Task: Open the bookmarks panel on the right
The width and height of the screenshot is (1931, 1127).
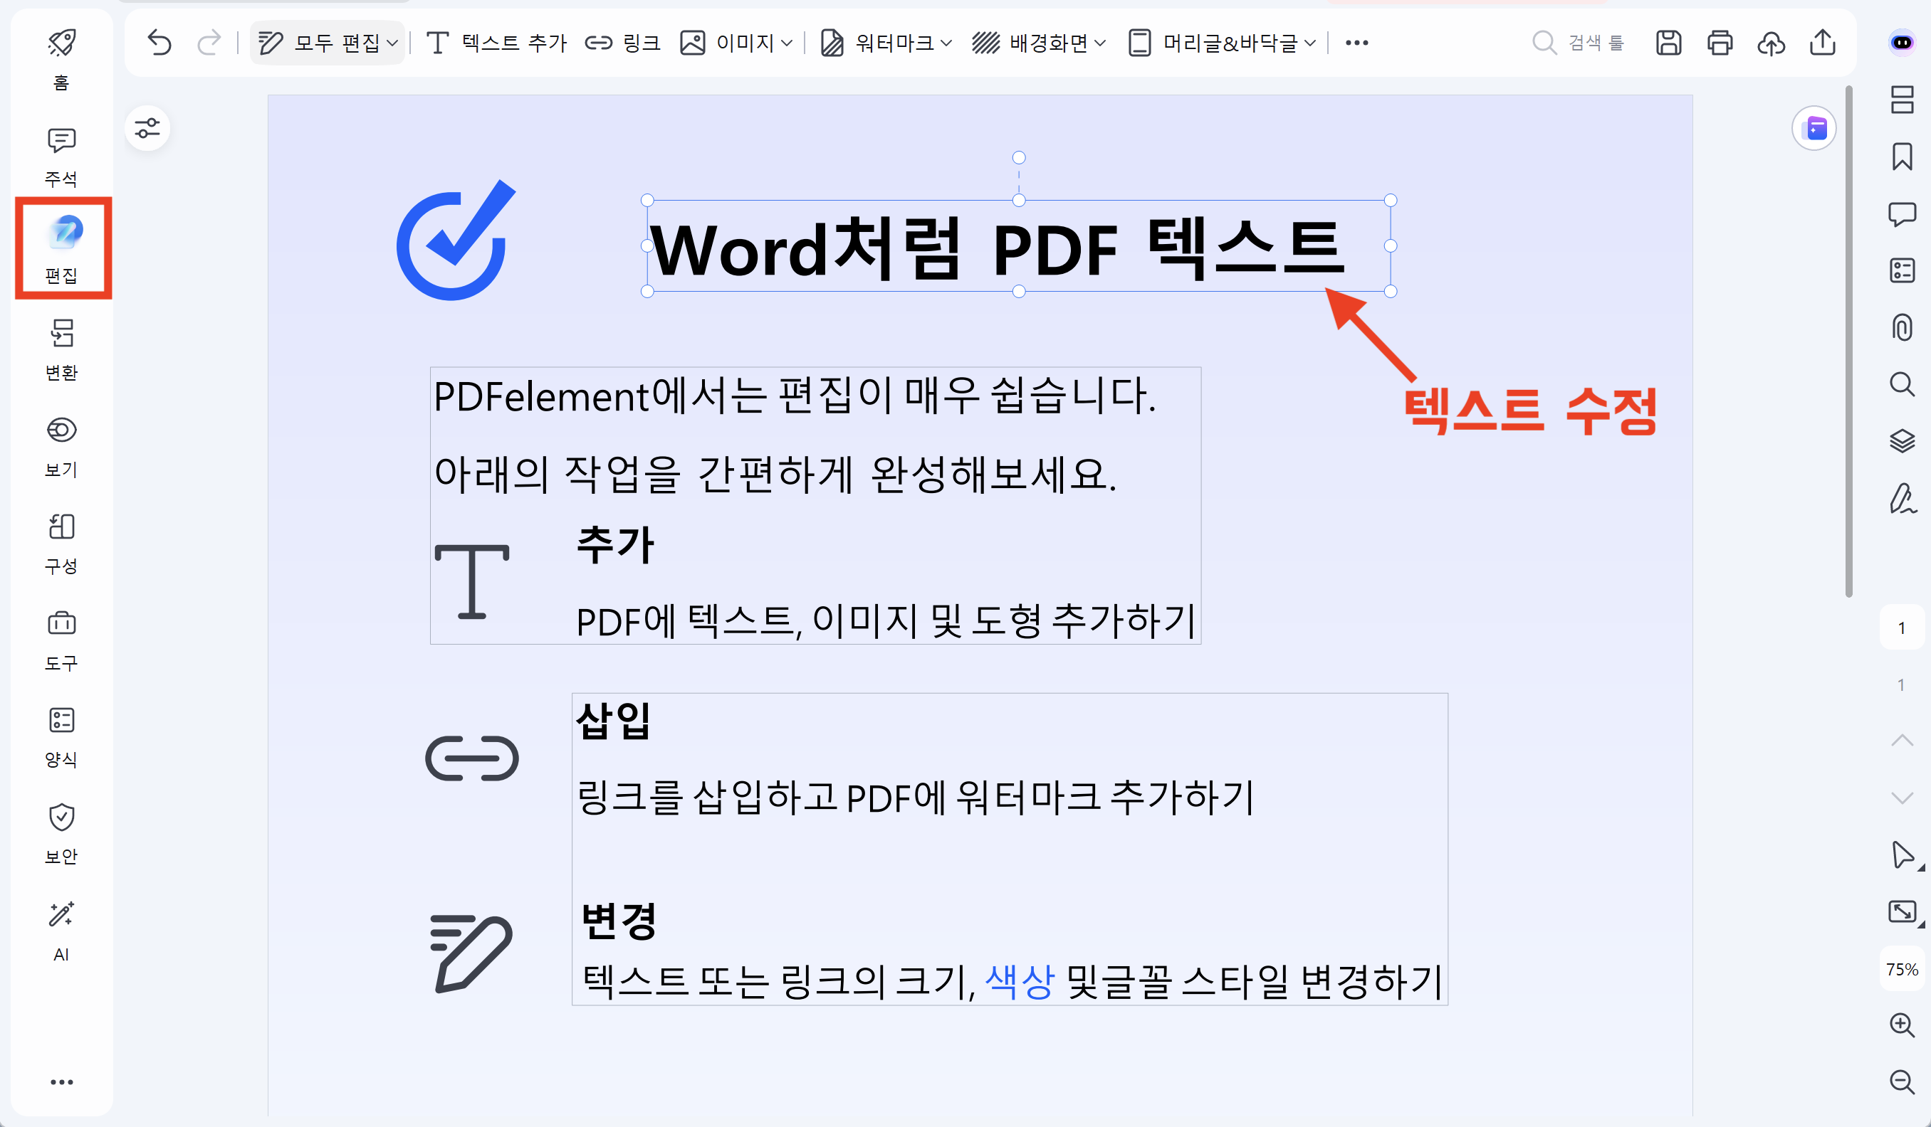Action: coord(1903,157)
